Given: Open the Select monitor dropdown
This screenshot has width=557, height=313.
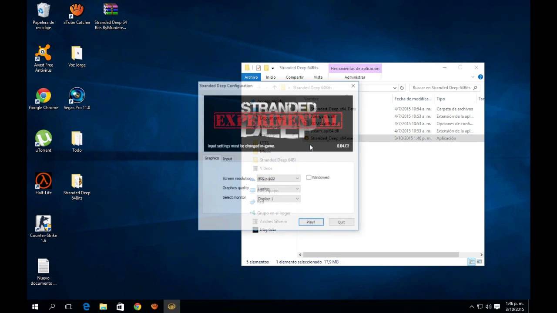Looking at the screenshot, I should (x=278, y=199).
